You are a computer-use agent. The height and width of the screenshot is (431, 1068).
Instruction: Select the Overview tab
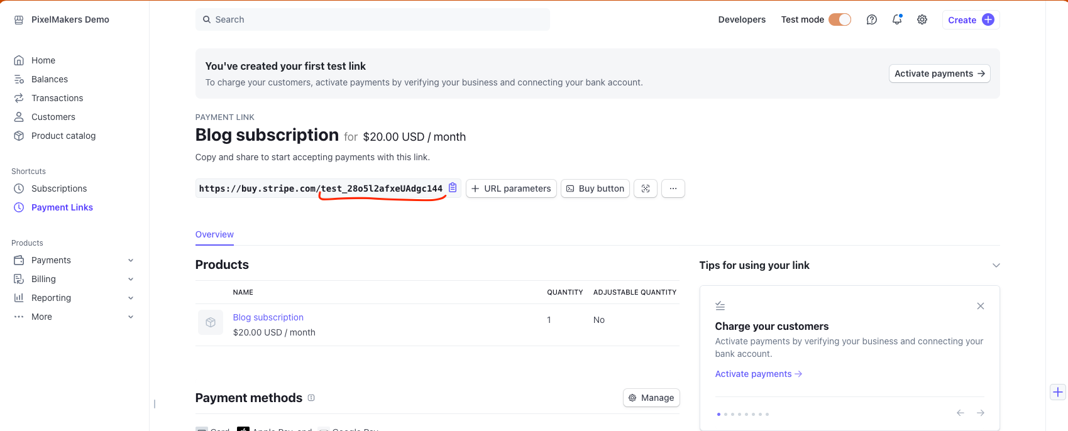[x=214, y=234]
